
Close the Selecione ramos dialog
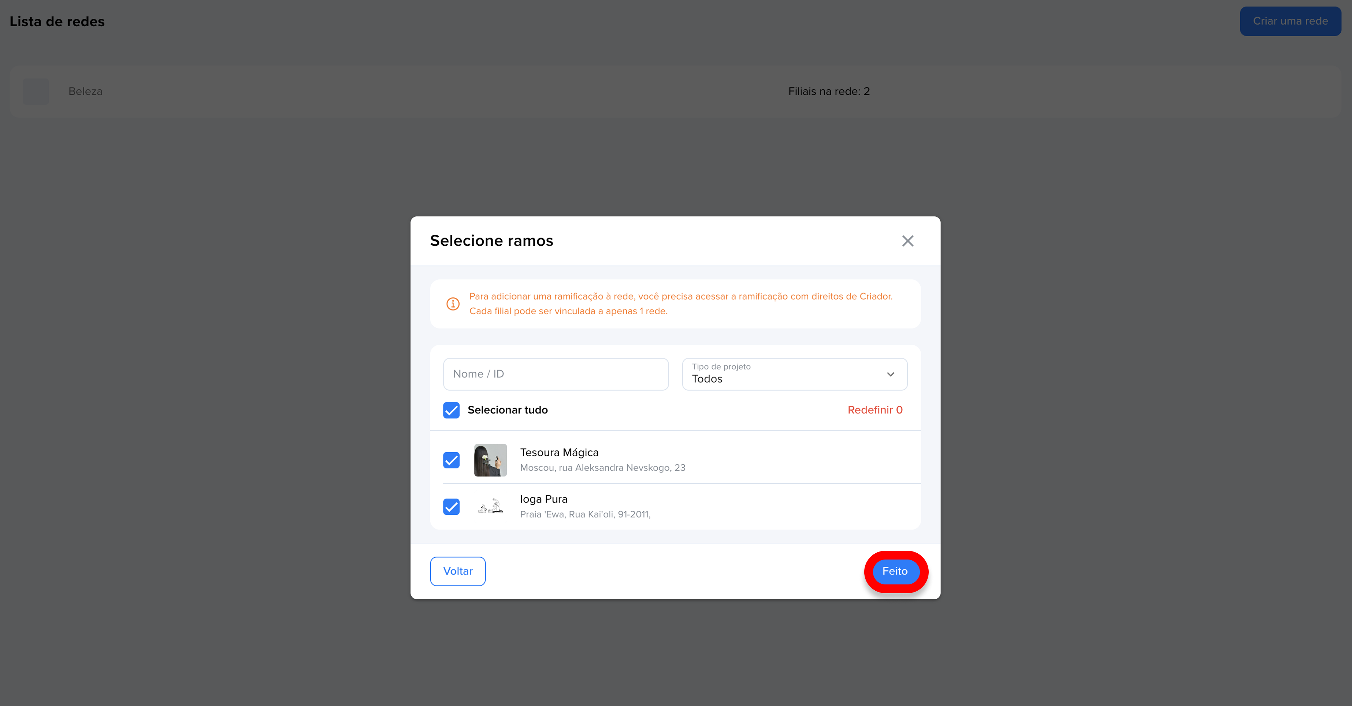pos(907,241)
